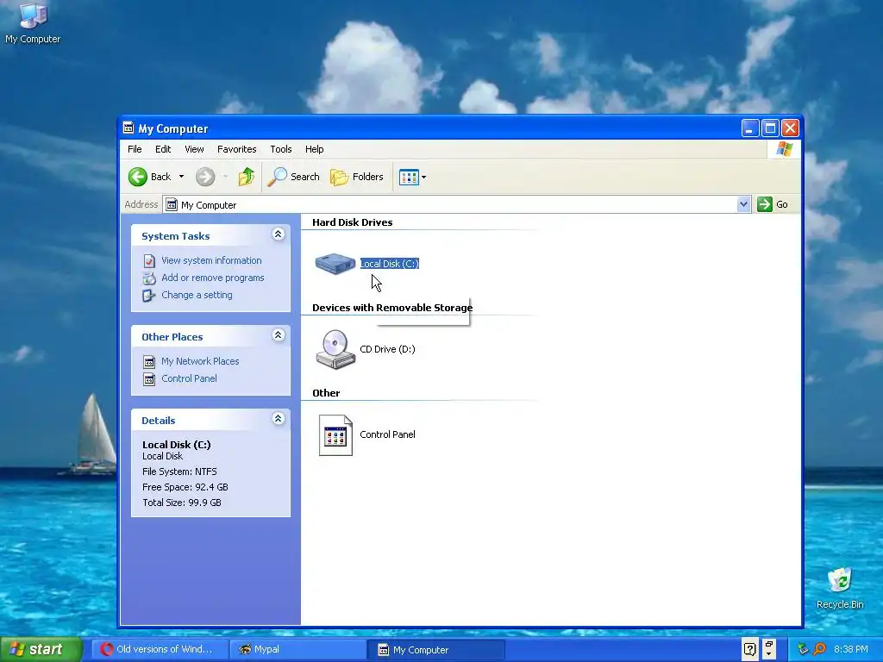Click Change a setting link
This screenshot has width=883, height=662.
click(197, 295)
